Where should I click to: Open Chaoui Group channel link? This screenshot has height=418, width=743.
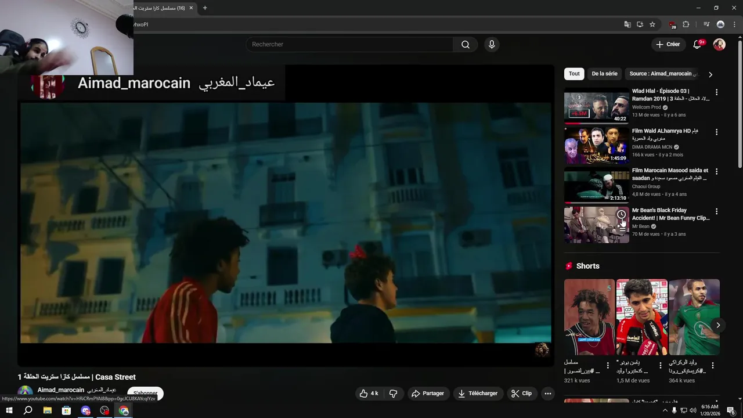(646, 187)
